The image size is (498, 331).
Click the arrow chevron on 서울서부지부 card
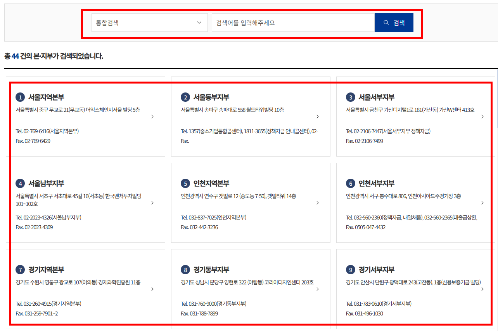click(x=482, y=117)
